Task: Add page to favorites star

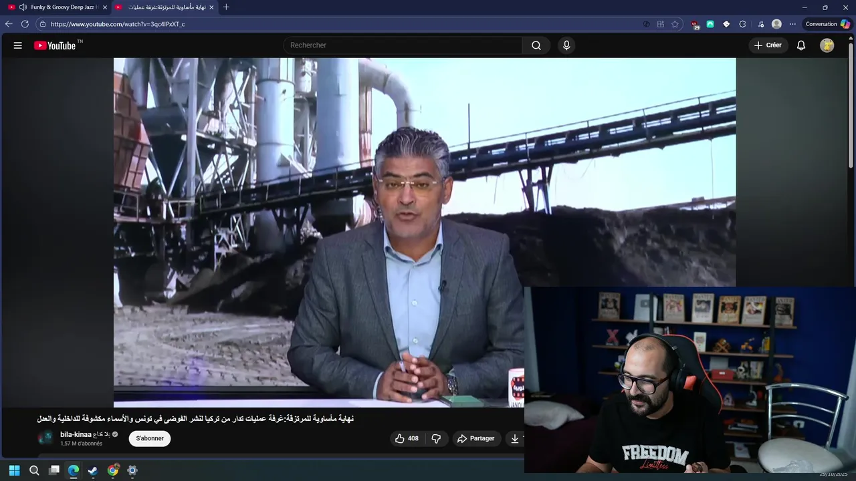Action: [x=675, y=24]
